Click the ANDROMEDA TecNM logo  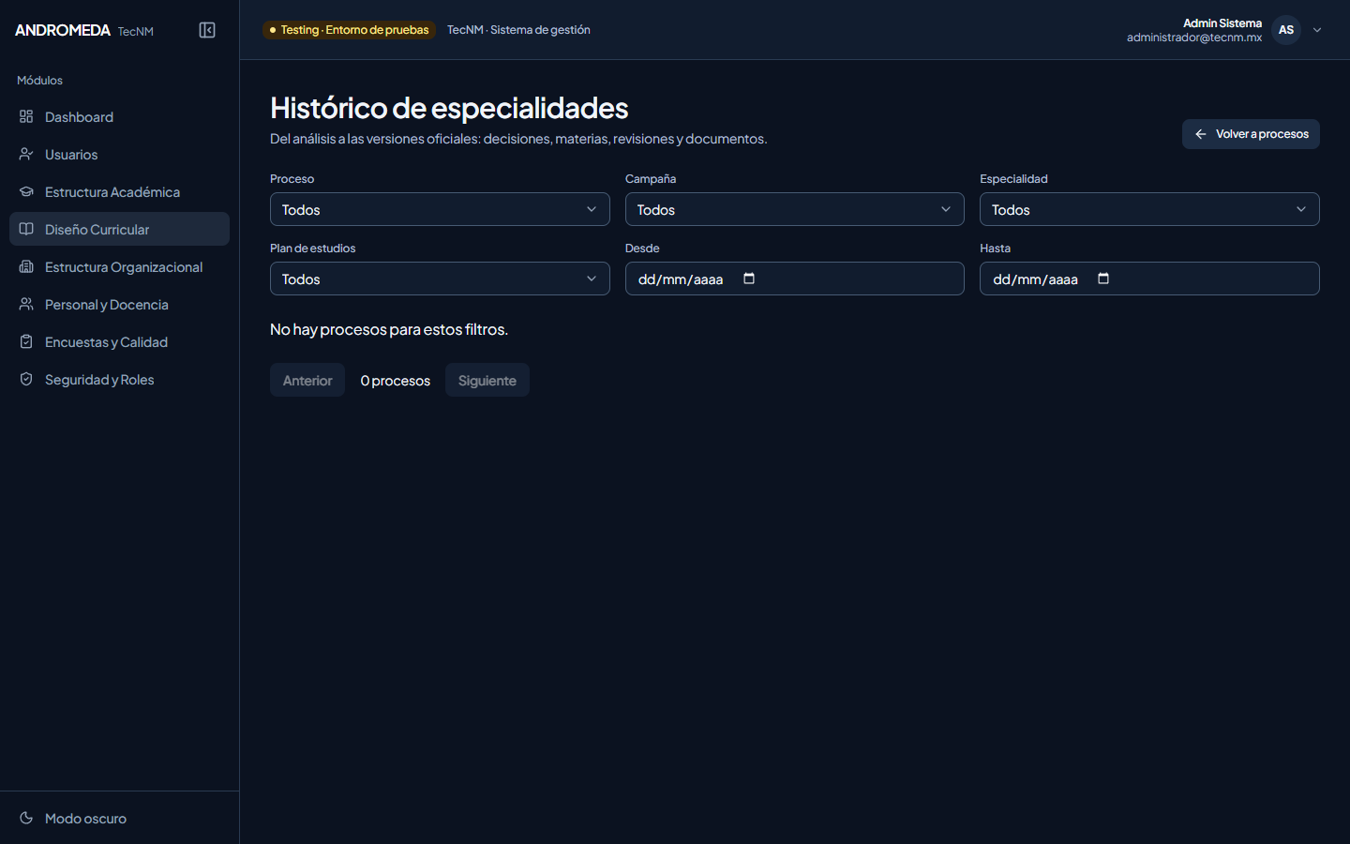(84, 30)
